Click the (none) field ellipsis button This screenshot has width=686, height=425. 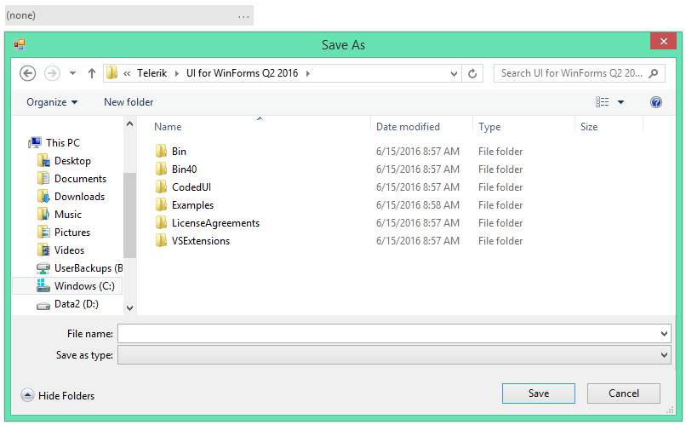[243, 16]
